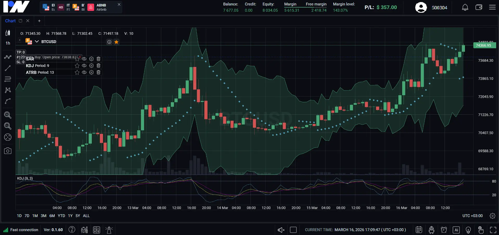Open the hamburger menu top right
The width and height of the screenshot is (499, 235).
click(492, 7)
